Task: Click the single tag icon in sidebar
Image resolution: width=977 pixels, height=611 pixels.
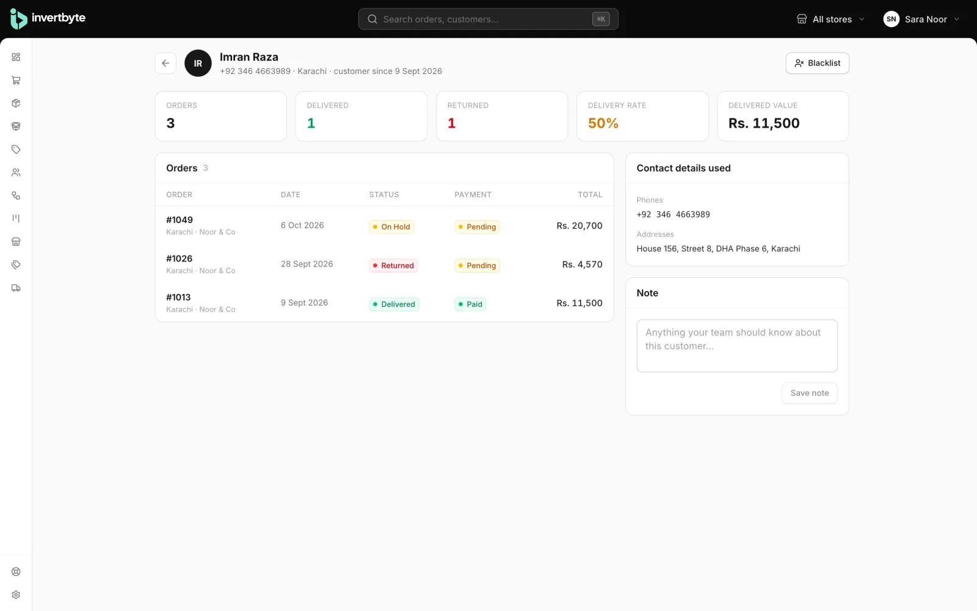Action: tap(16, 149)
